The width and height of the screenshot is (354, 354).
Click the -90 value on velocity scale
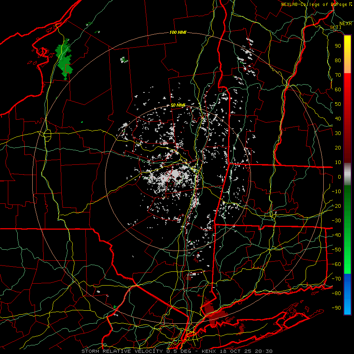[x=336, y=308]
